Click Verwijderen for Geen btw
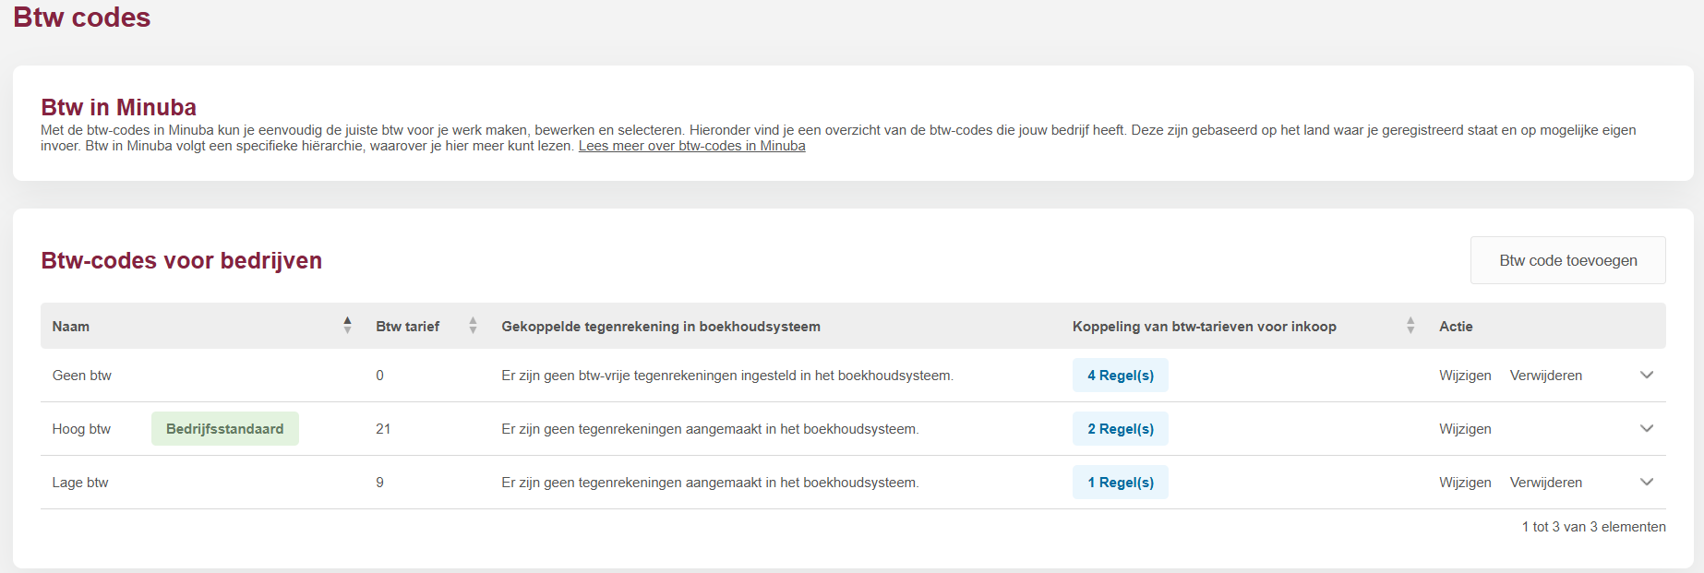 tap(1545, 376)
